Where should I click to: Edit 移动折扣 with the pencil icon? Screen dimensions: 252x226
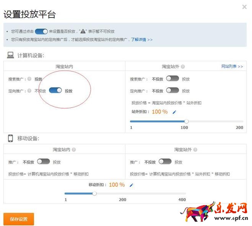click(132, 185)
